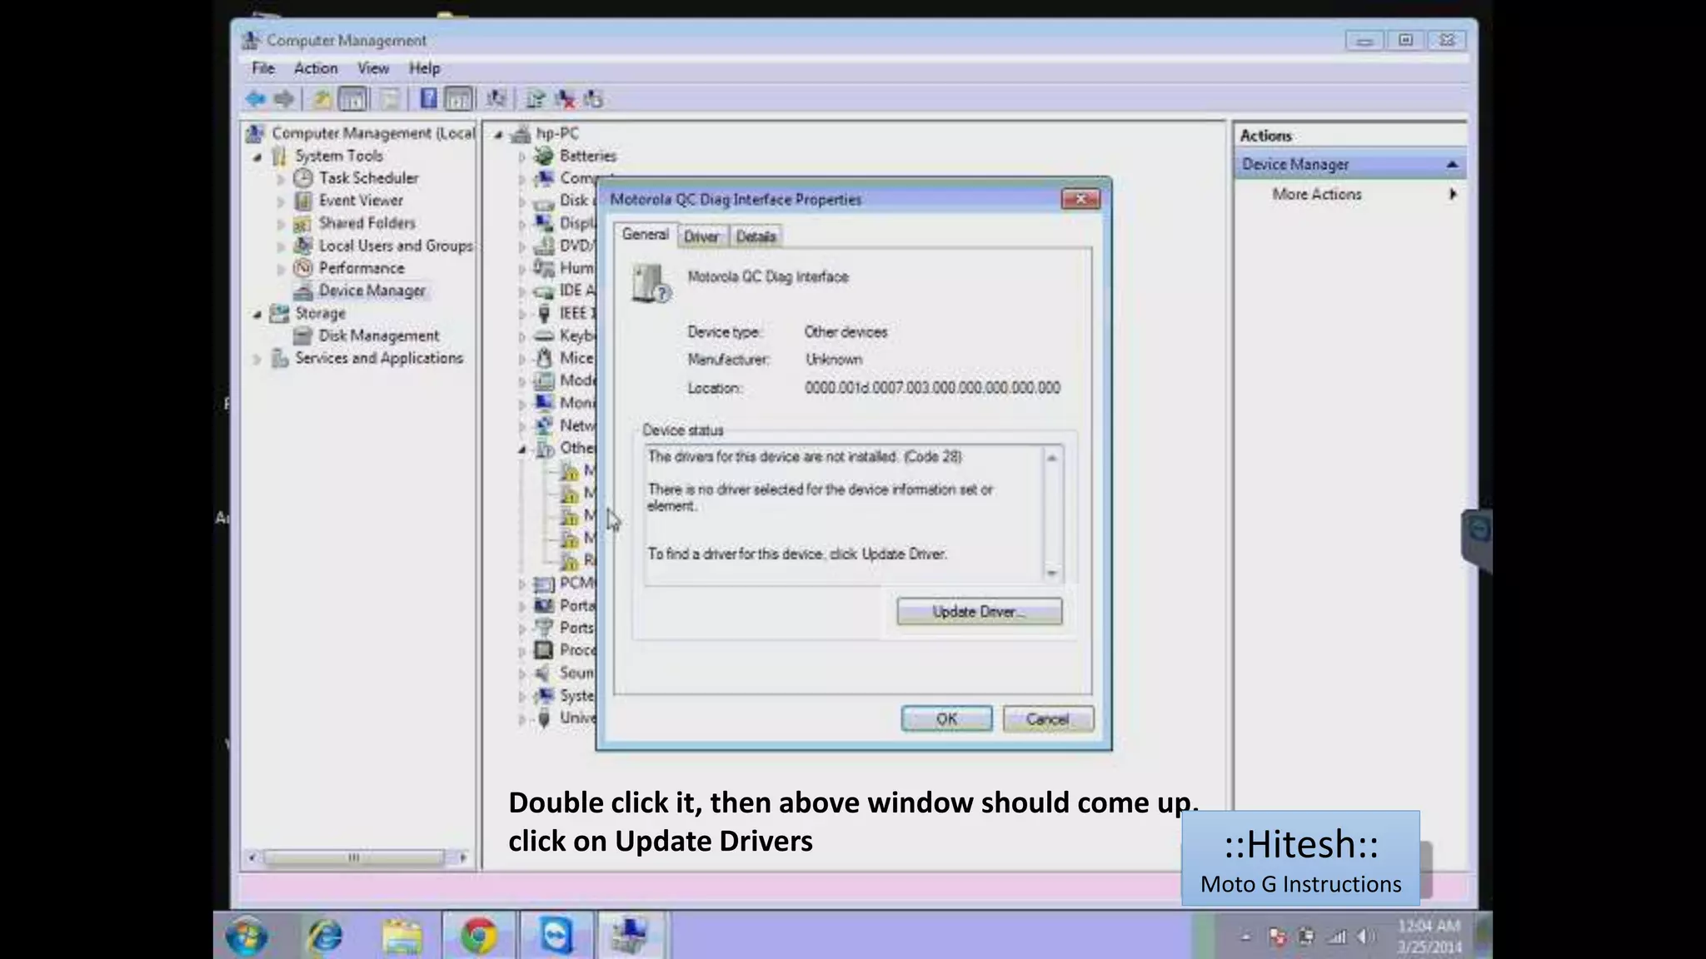Collapse the hp-PC root node

(498, 134)
